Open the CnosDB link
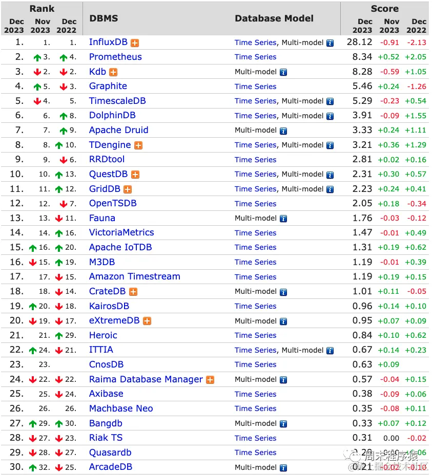The height and width of the screenshot is (475, 432). [106, 364]
